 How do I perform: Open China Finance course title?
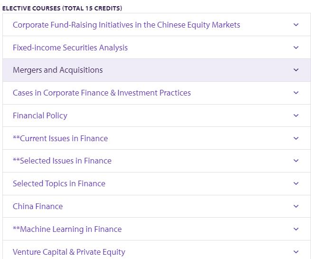coord(38,206)
